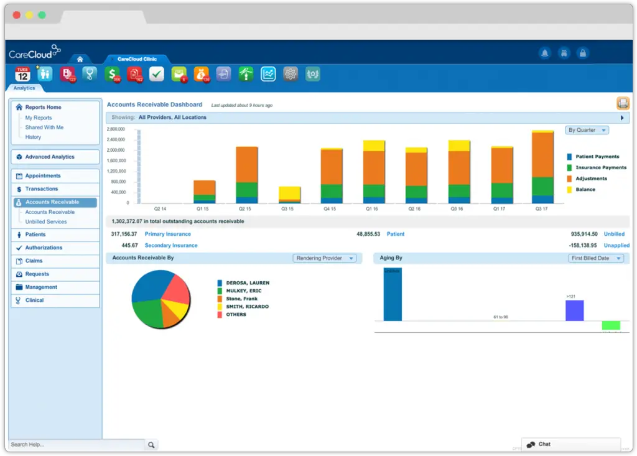This screenshot has width=637, height=456.
Task: Open the Unbilled Services sub-link
Action: coord(46,222)
